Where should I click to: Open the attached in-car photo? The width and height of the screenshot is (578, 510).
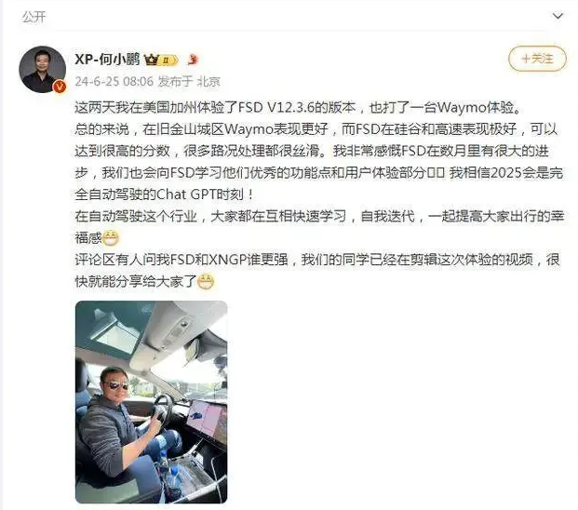pyautogui.click(x=151, y=402)
